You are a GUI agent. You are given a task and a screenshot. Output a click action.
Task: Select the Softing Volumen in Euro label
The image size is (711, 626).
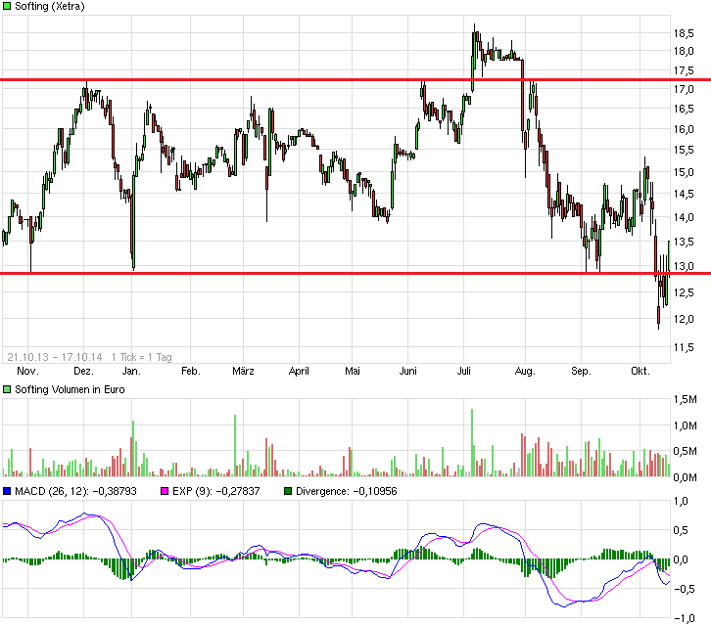[70, 389]
